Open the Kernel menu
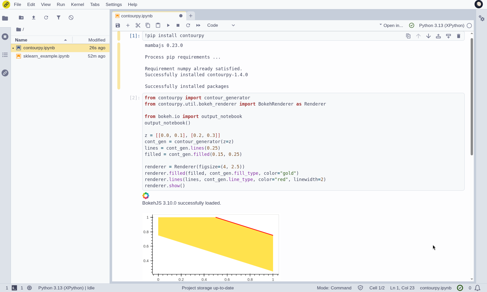The image size is (487, 292). pyautogui.click(x=77, y=4)
